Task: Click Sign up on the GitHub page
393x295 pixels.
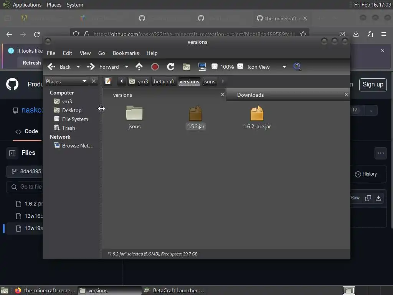Action: pos(373,85)
